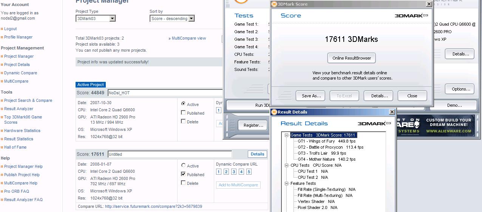
Task: Open the Alienware custom build banner
Action: [x=436, y=126]
